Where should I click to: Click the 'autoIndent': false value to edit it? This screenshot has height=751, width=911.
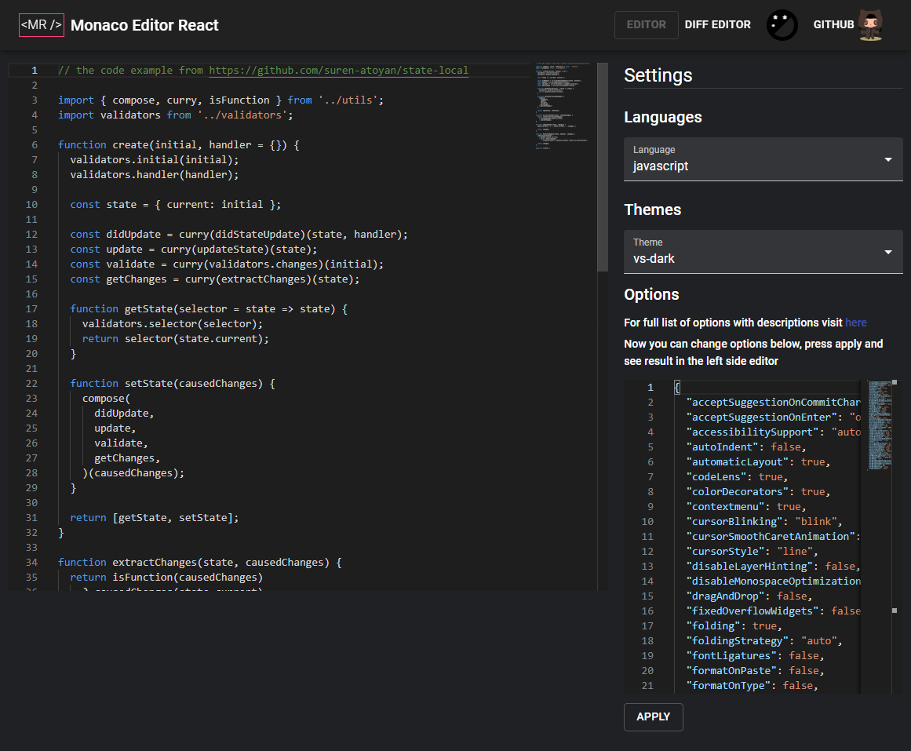pyautogui.click(x=787, y=447)
